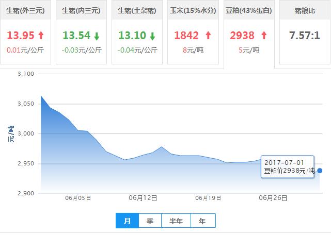Viewport: 331px width, 235px height.
Task: Click the change text -0.04元/公斤
Action: pos(137,50)
